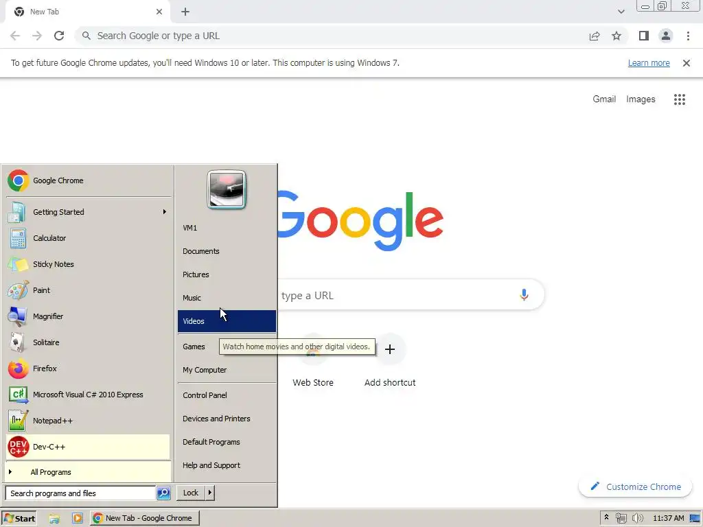Open the Magnifier tool

89,316
